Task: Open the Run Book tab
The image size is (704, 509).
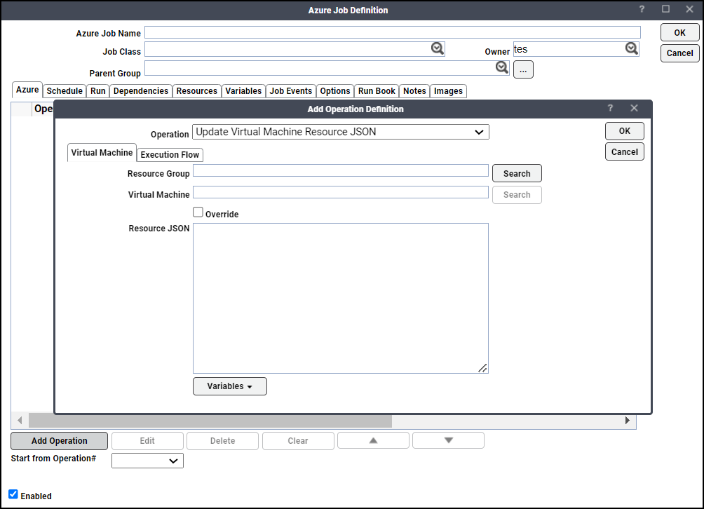Action: (x=377, y=91)
